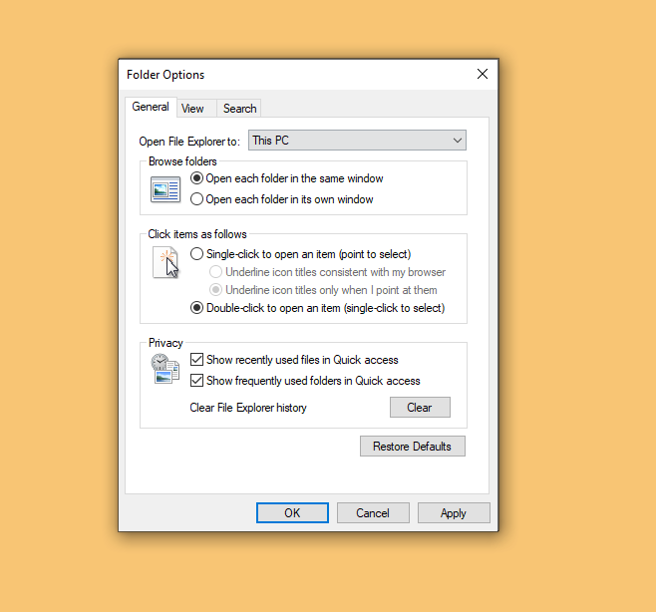Switch to the Search tab
Screen dimensions: 656x612
tap(239, 109)
